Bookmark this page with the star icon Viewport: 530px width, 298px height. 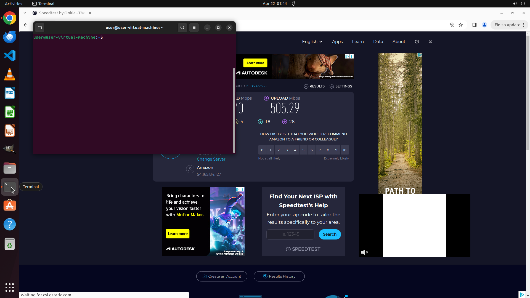tap(461, 25)
